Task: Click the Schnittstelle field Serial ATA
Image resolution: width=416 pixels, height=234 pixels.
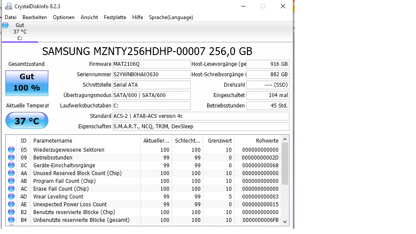Action: point(152,85)
